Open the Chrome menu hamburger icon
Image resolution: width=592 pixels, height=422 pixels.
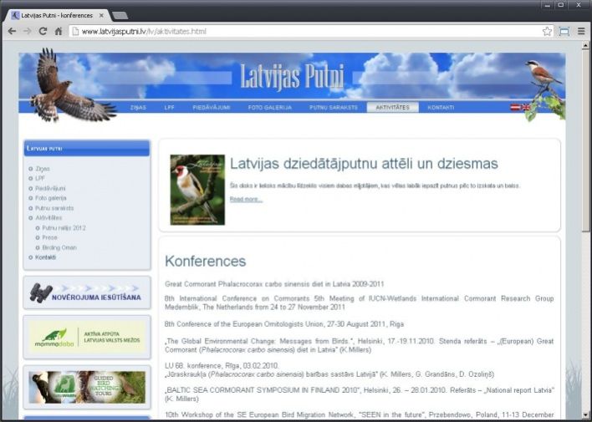coord(581,31)
